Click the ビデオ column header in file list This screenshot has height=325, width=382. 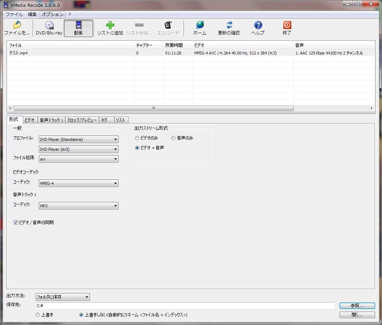(x=242, y=45)
